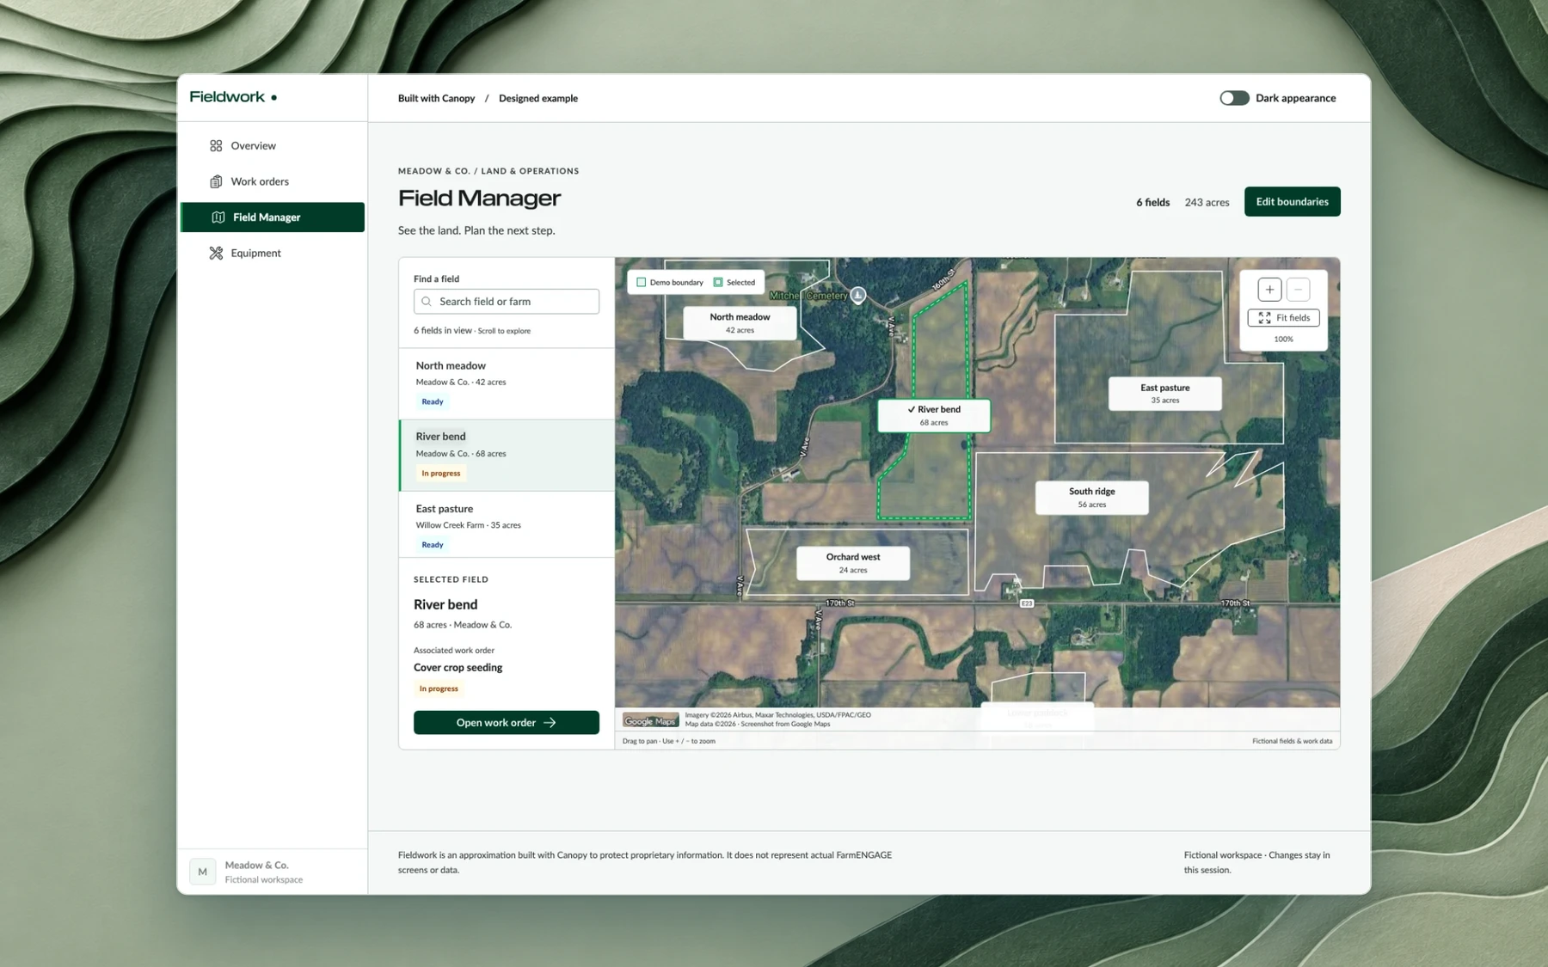Click the Work orders clipboard icon
The width and height of the screenshot is (1548, 967).
[x=216, y=181]
